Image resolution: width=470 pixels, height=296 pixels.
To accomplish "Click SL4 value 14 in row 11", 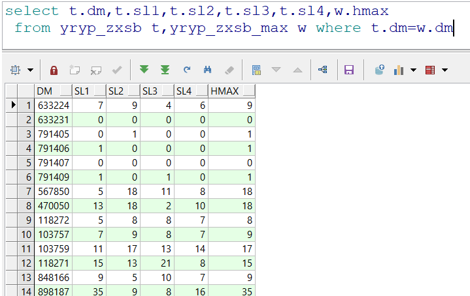I will click(x=192, y=249).
